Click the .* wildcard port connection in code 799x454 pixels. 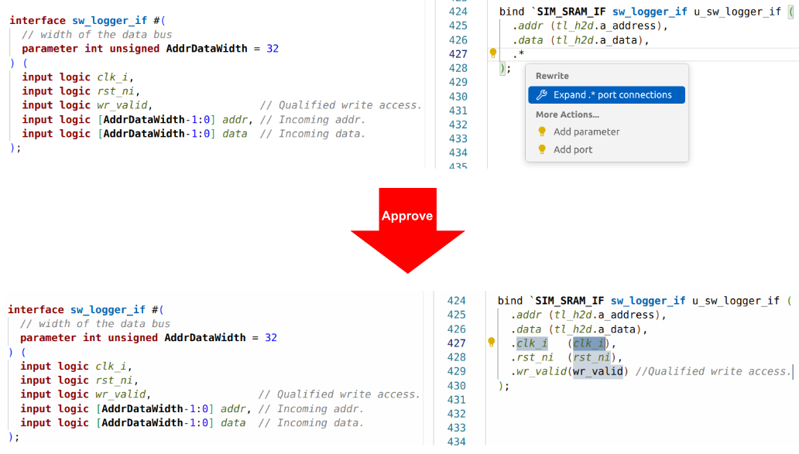pyautogui.click(x=518, y=54)
